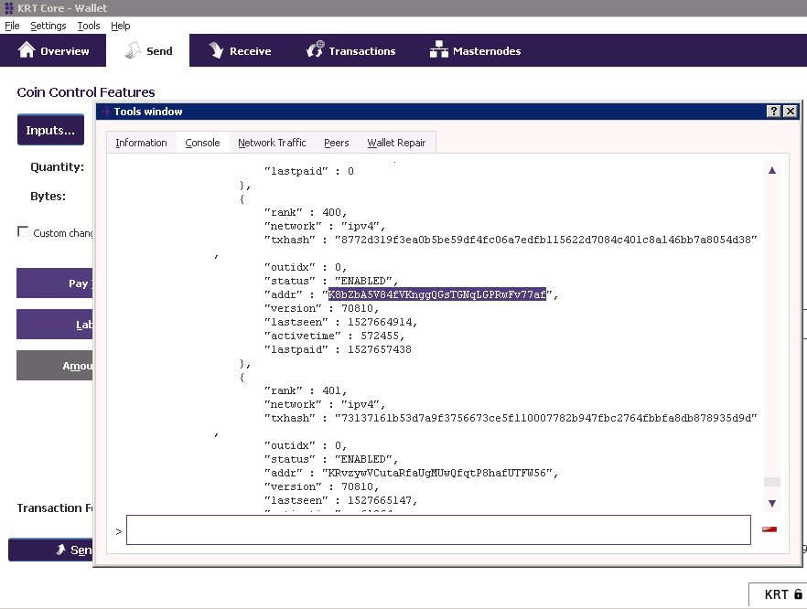Click the txhash starting with 8772d319
The height and width of the screenshot is (609, 807).
pos(546,240)
